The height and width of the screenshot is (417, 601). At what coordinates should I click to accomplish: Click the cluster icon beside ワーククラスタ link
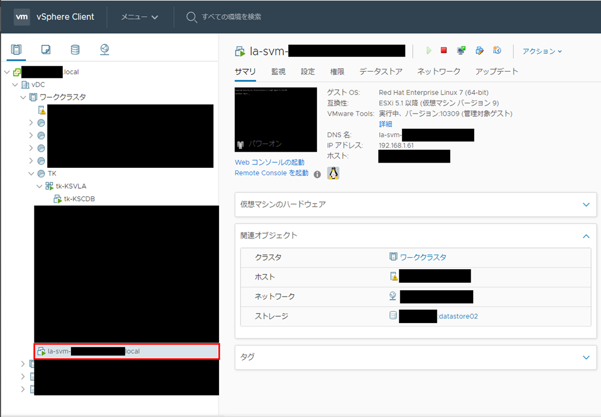(x=393, y=256)
